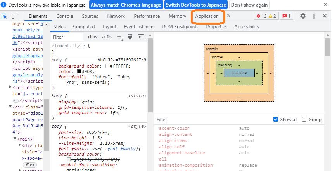Switch to the Console tab
332x171 pixels.
(65, 16)
